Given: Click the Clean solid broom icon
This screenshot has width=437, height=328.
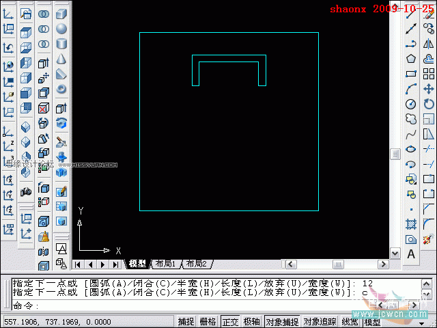Looking at the screenshot, I should tap(44, 236).
